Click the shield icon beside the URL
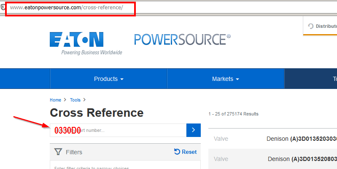The image size is (337, 169). pos(3,7)
